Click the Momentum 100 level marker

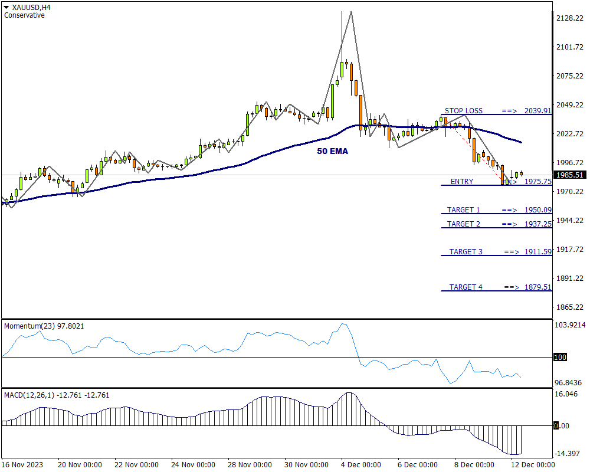559,358
